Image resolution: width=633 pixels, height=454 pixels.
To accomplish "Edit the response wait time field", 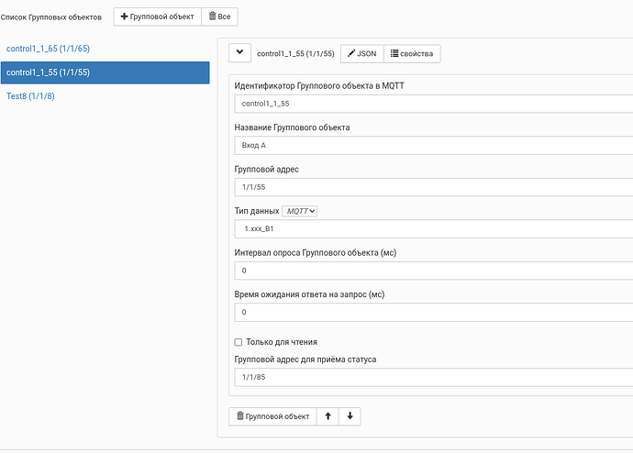I will 434,313.
